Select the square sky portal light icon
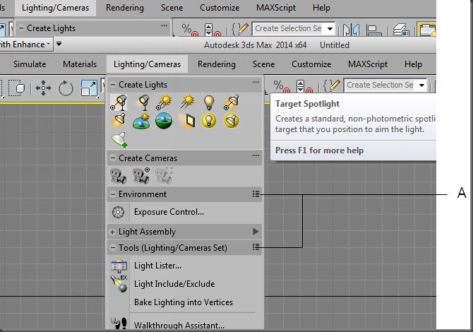This screenshot has height=332, width=473. (x=188, y=121)
